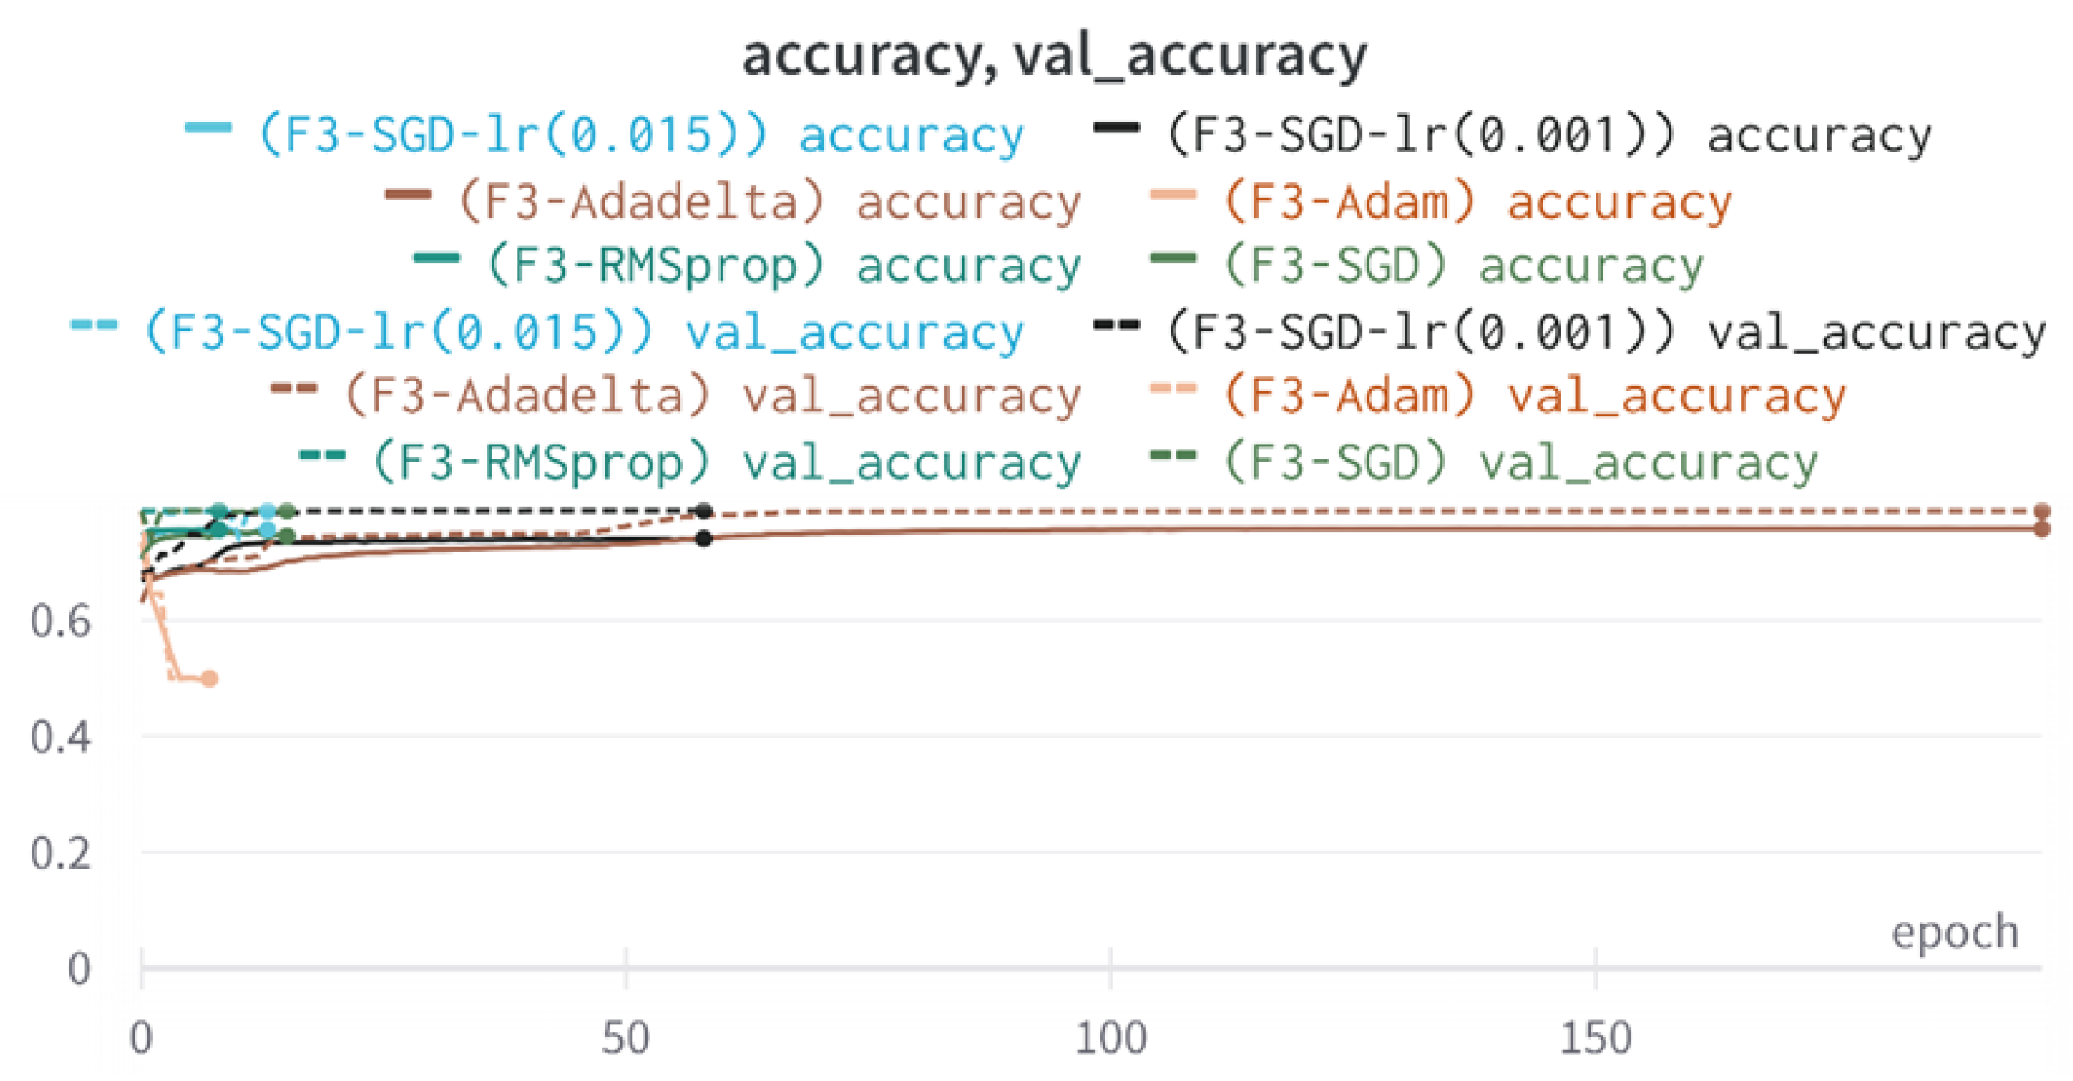This screenshot has width=2073, height=1081.
Task: Select the F3-RMSprop accuracy legend label
Action: pyautogui.click(x=783, y=266)
